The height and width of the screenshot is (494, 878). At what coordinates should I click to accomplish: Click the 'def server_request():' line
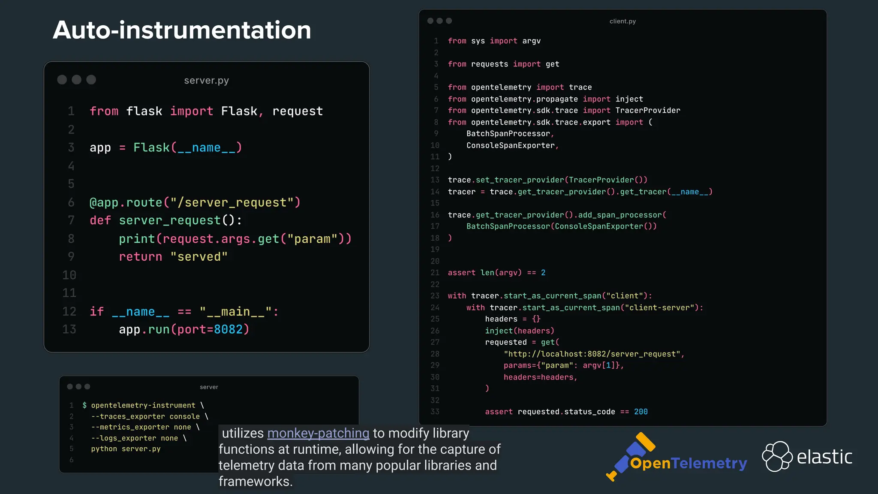[166, 220]
